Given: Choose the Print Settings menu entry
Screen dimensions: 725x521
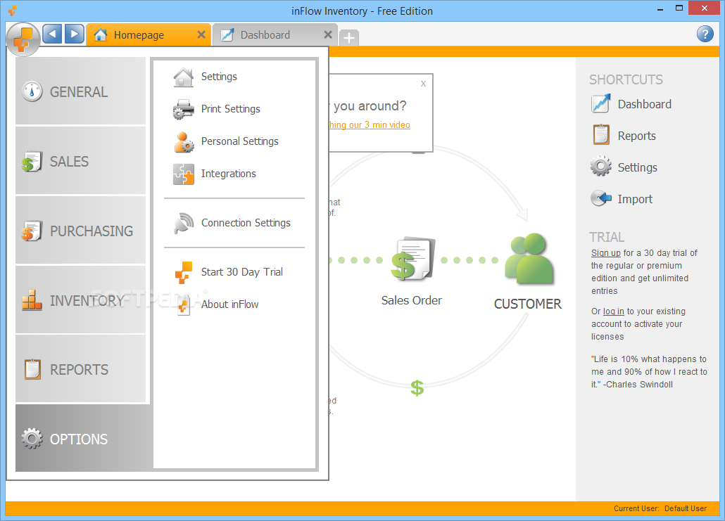Looking at the screenshot, I should tap(231, 109).
